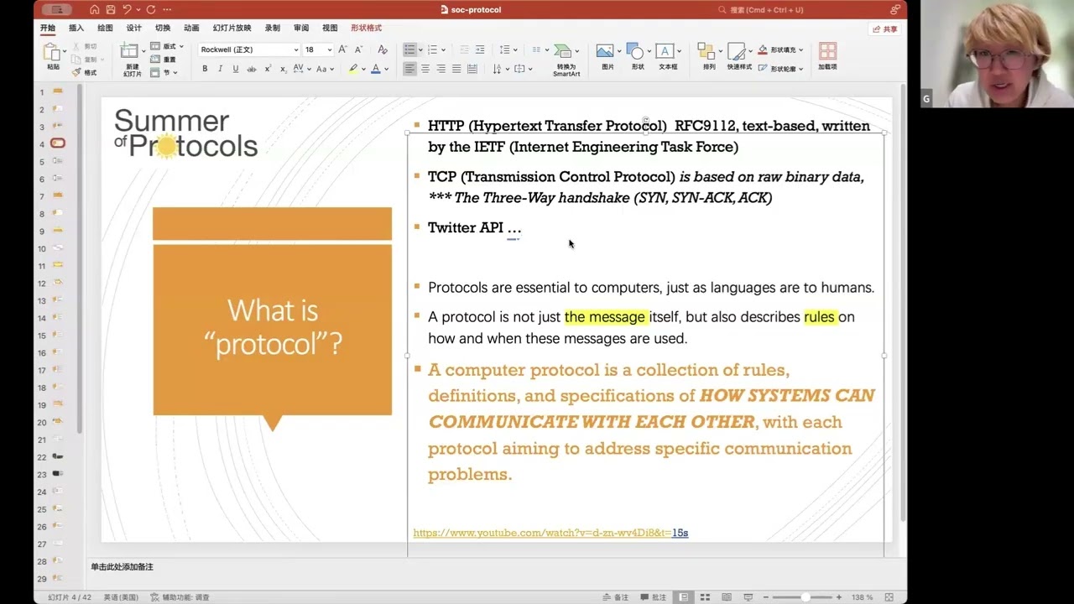This screenshot has width=1074, height=604.
Task: Insert a Shape (形状)
Action: click(637, 56)
